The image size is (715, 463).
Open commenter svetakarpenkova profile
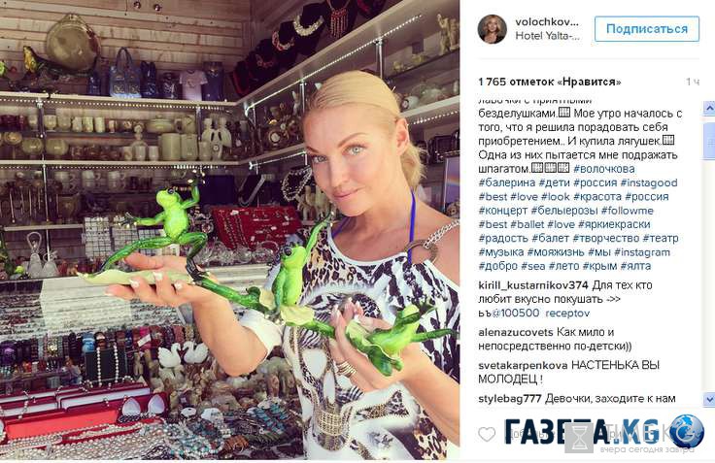pyautogui.click(x=523, y=365)
